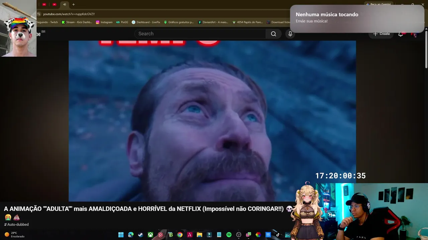Open the Stream - Kick Dashboard bookmark
Screen dimensions: 428x240
click(77, 22)
